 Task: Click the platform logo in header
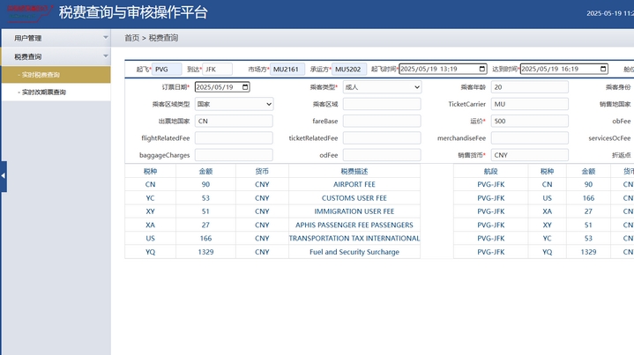click(x=26, y=12)
